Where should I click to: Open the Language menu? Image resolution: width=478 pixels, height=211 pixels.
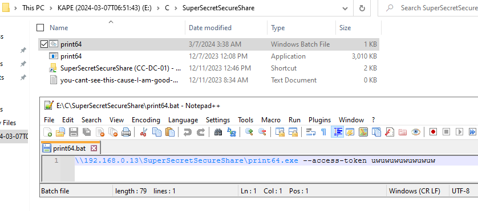[183, 120]
